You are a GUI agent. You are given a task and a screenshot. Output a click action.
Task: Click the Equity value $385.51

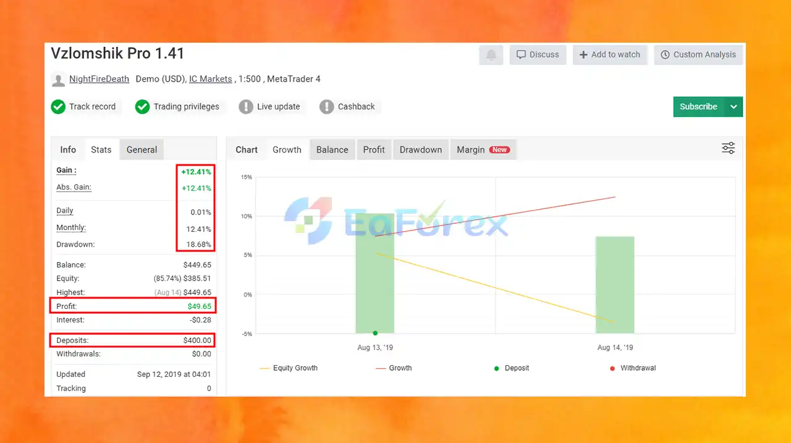coord(197,279)
